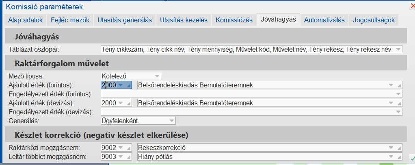Go to the Utasítás generálás tab
This screenshot has width=415, height=165.
(124, 20)
